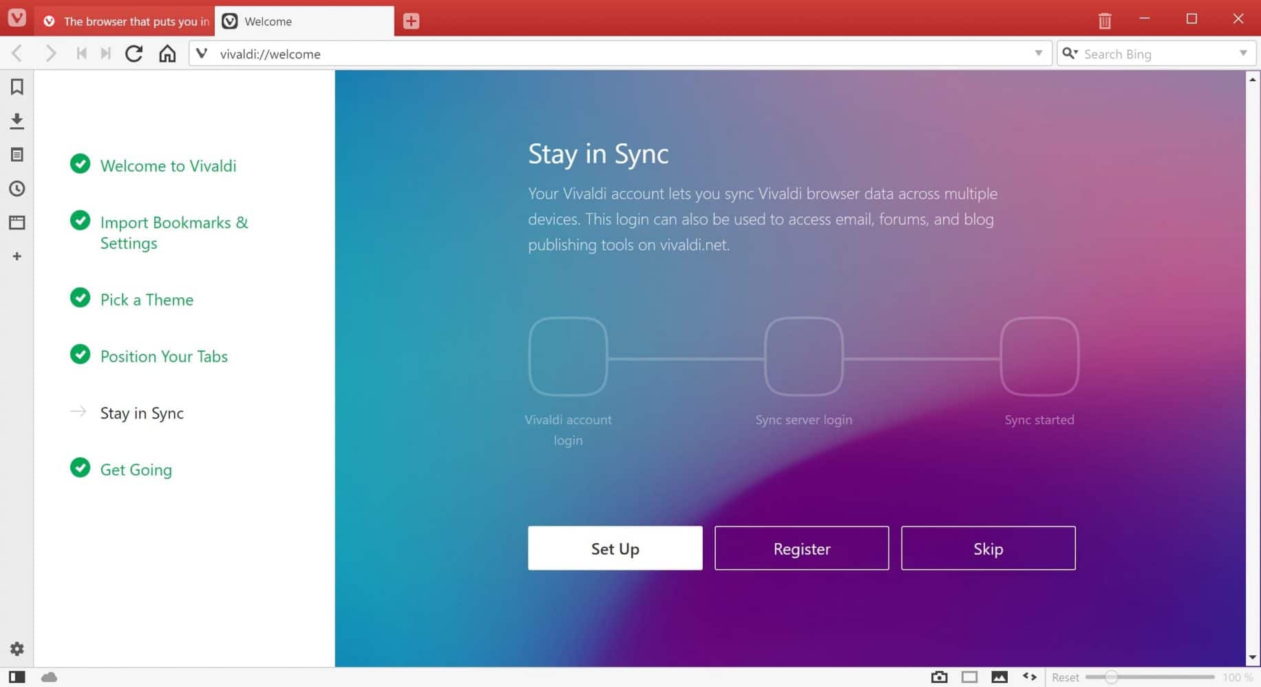The image size is (1261, 687).
Task: Go to the home page
Action: (x=167, y=54)
